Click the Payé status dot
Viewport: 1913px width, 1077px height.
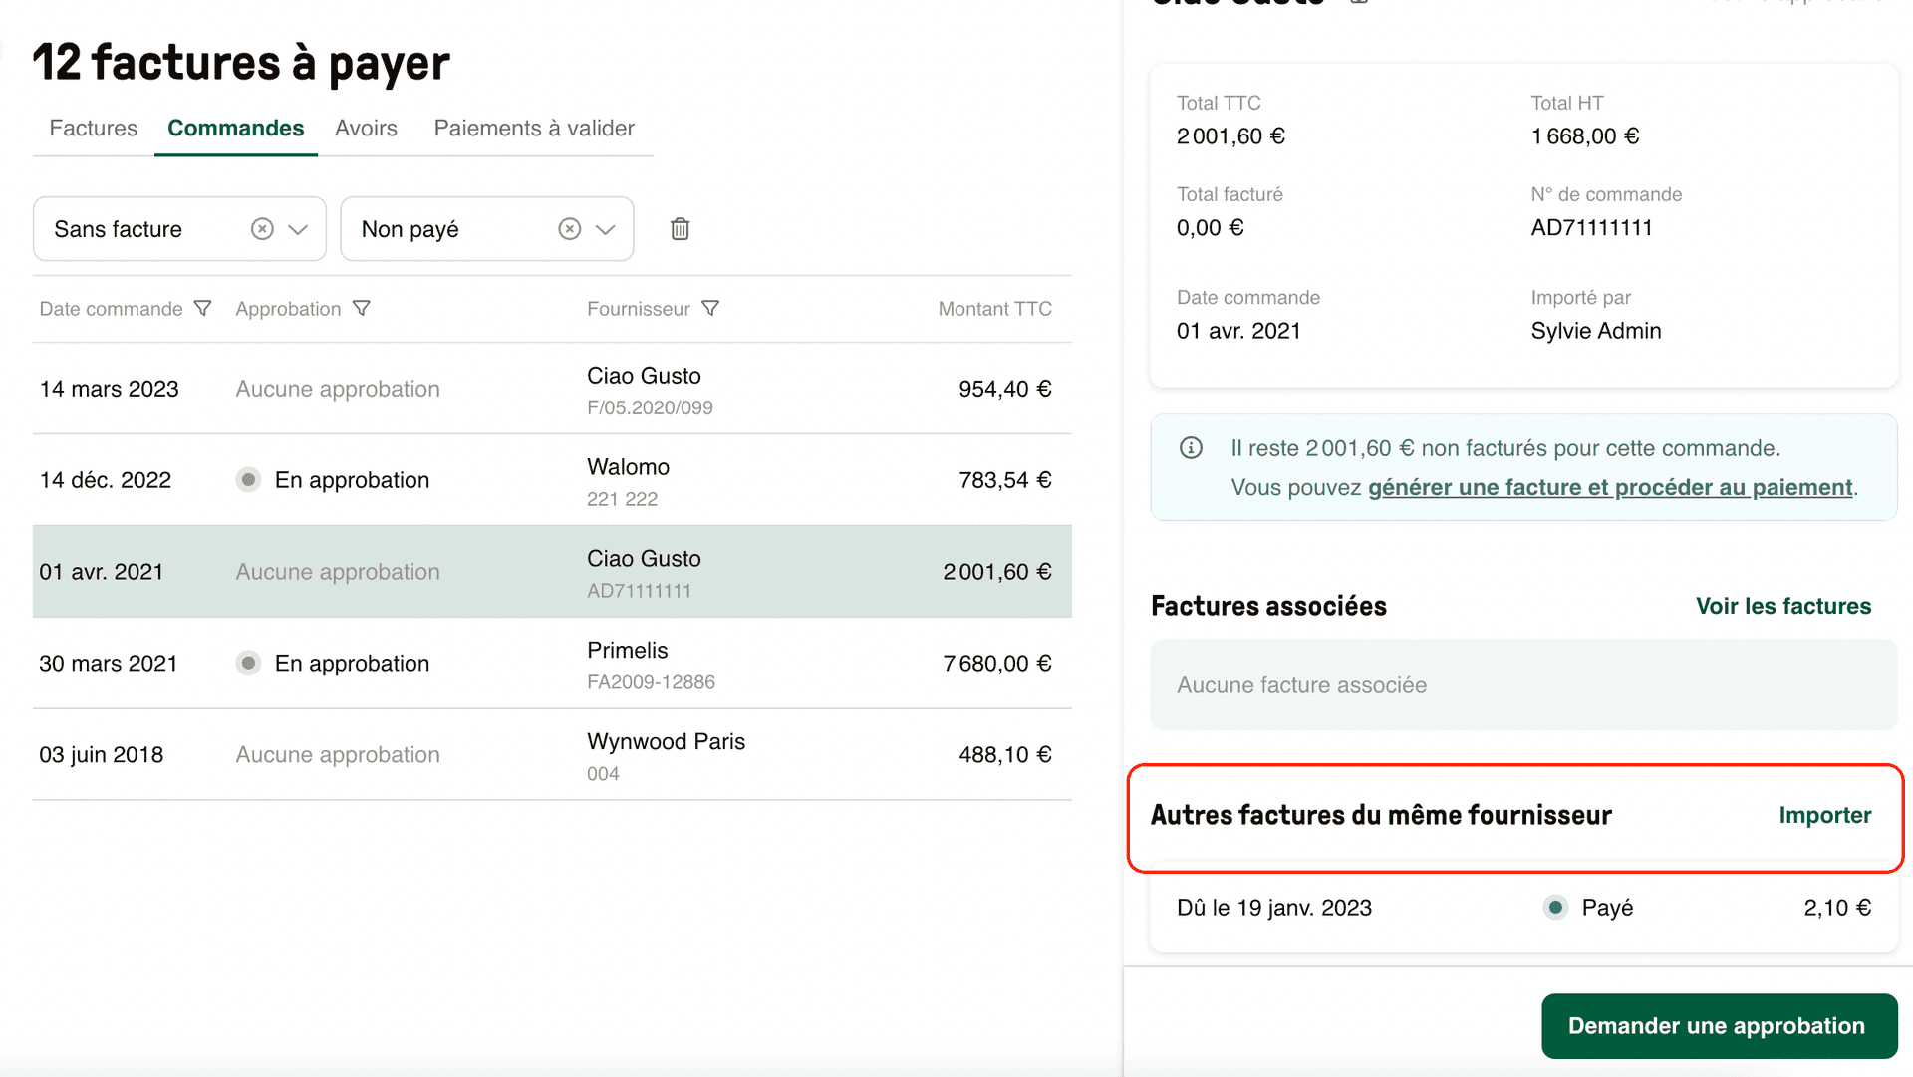pyautogui.click(x=1554, y=908)
